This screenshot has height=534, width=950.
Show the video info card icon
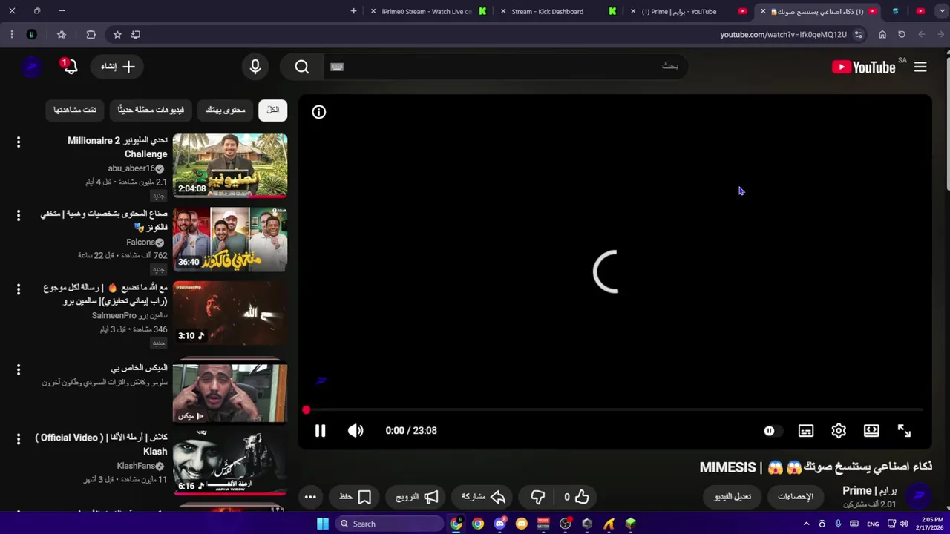click(x=319, y=112)
